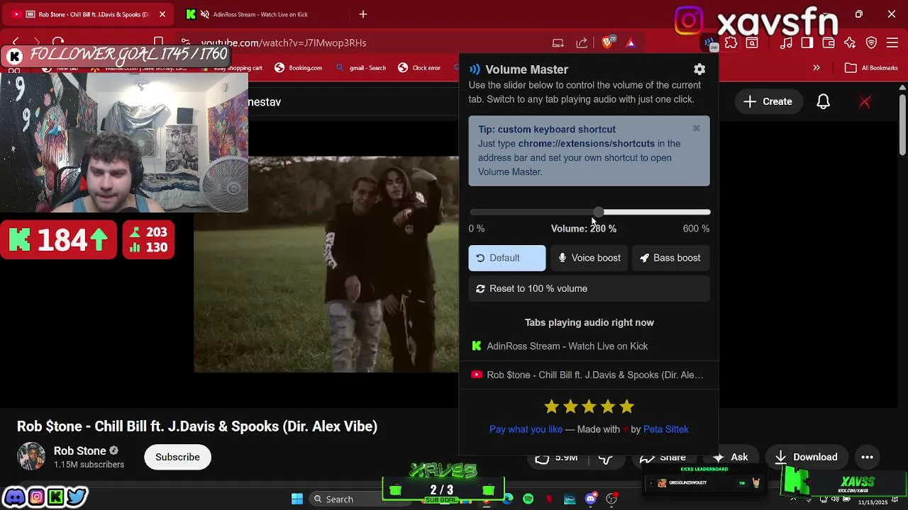Subscribe to Rob Stone channel

pyautogui.click(x=177, y=457)
